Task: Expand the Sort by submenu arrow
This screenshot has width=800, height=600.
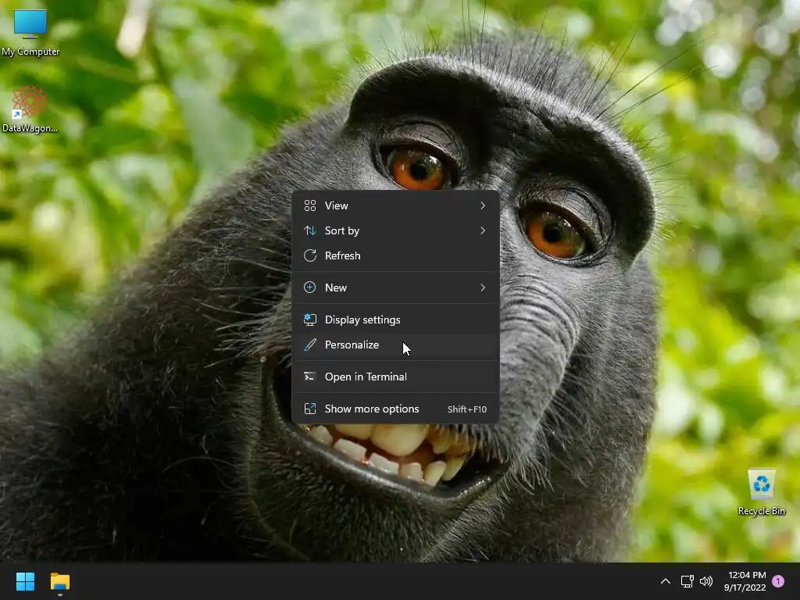Action: [483, 230]
